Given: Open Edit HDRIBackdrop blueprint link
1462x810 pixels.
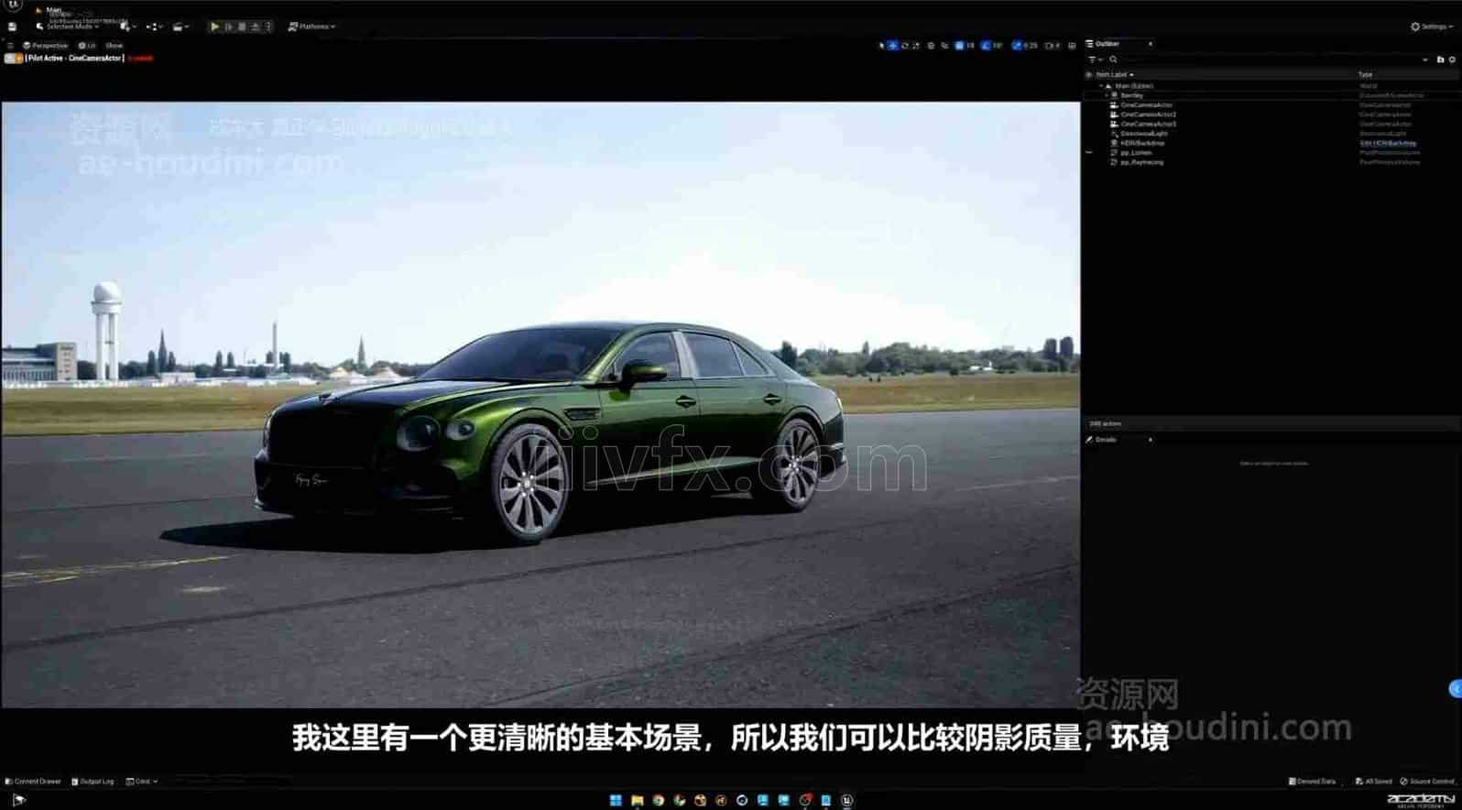Looking at the screenshot, I should (x=1388, y=143).
